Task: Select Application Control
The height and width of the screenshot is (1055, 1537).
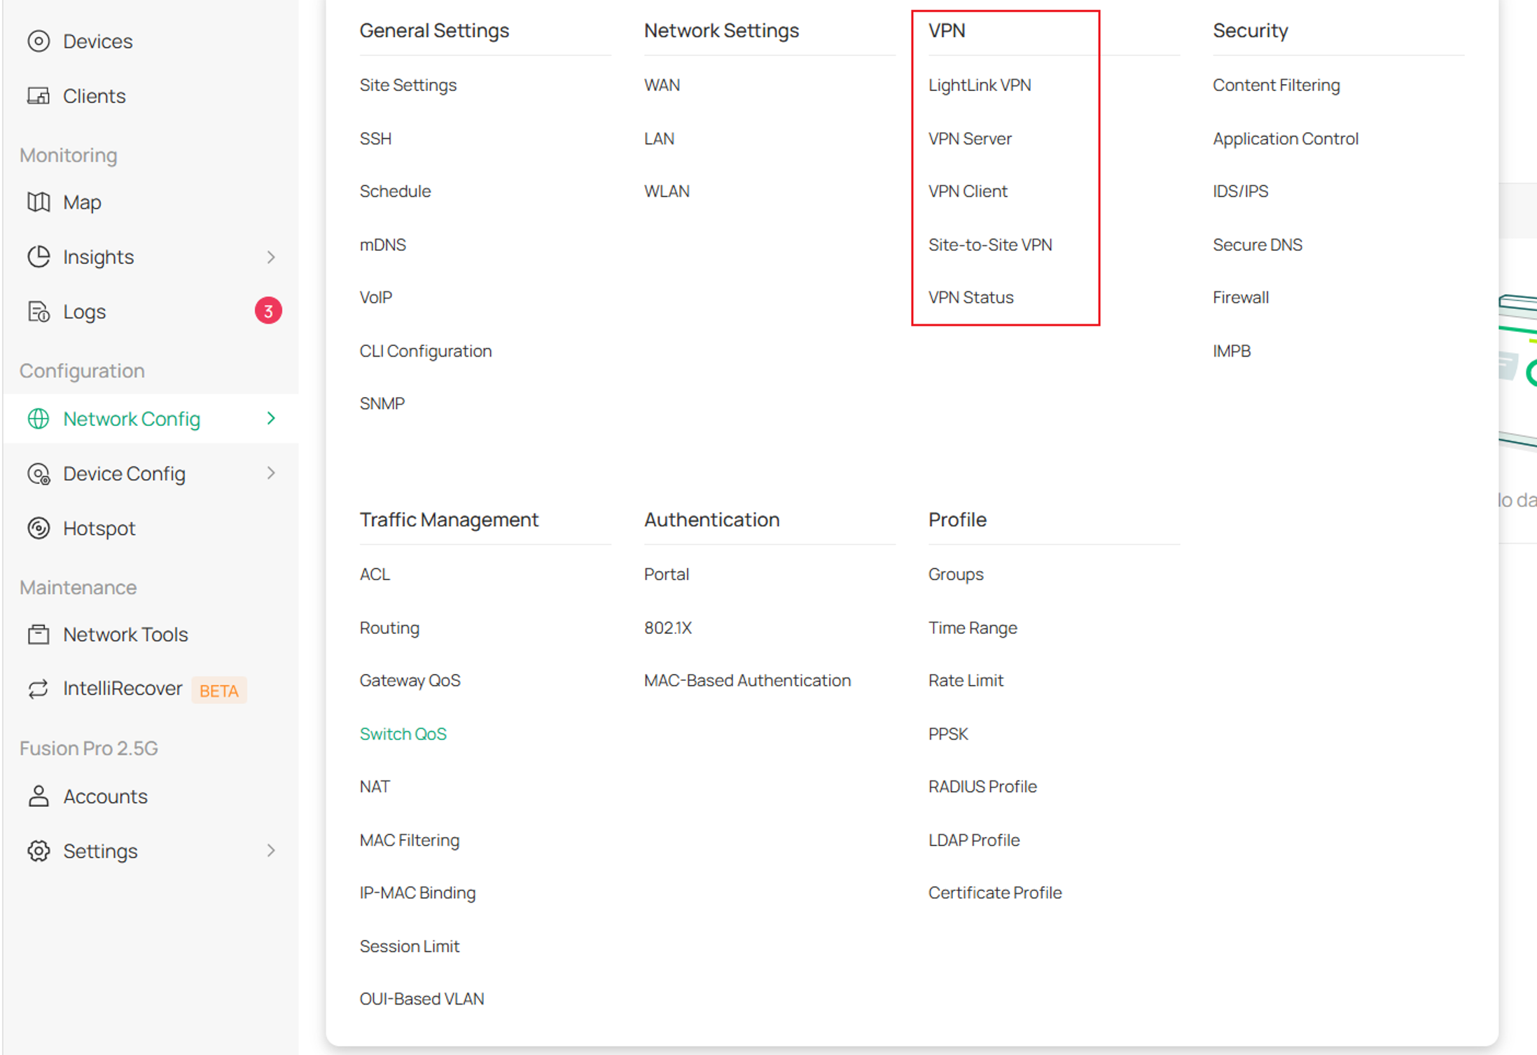Action: tap(1285, 139)
